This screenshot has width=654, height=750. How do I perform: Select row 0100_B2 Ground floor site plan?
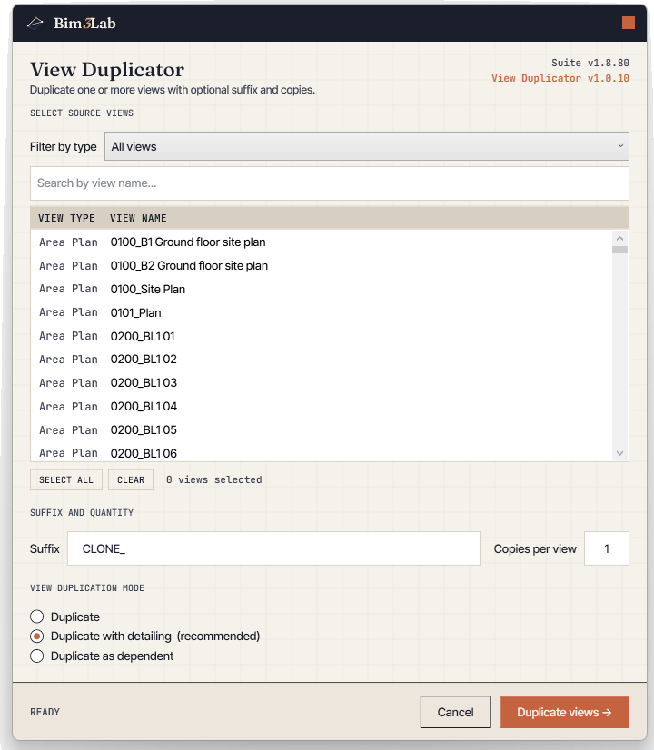click(321, 265)
